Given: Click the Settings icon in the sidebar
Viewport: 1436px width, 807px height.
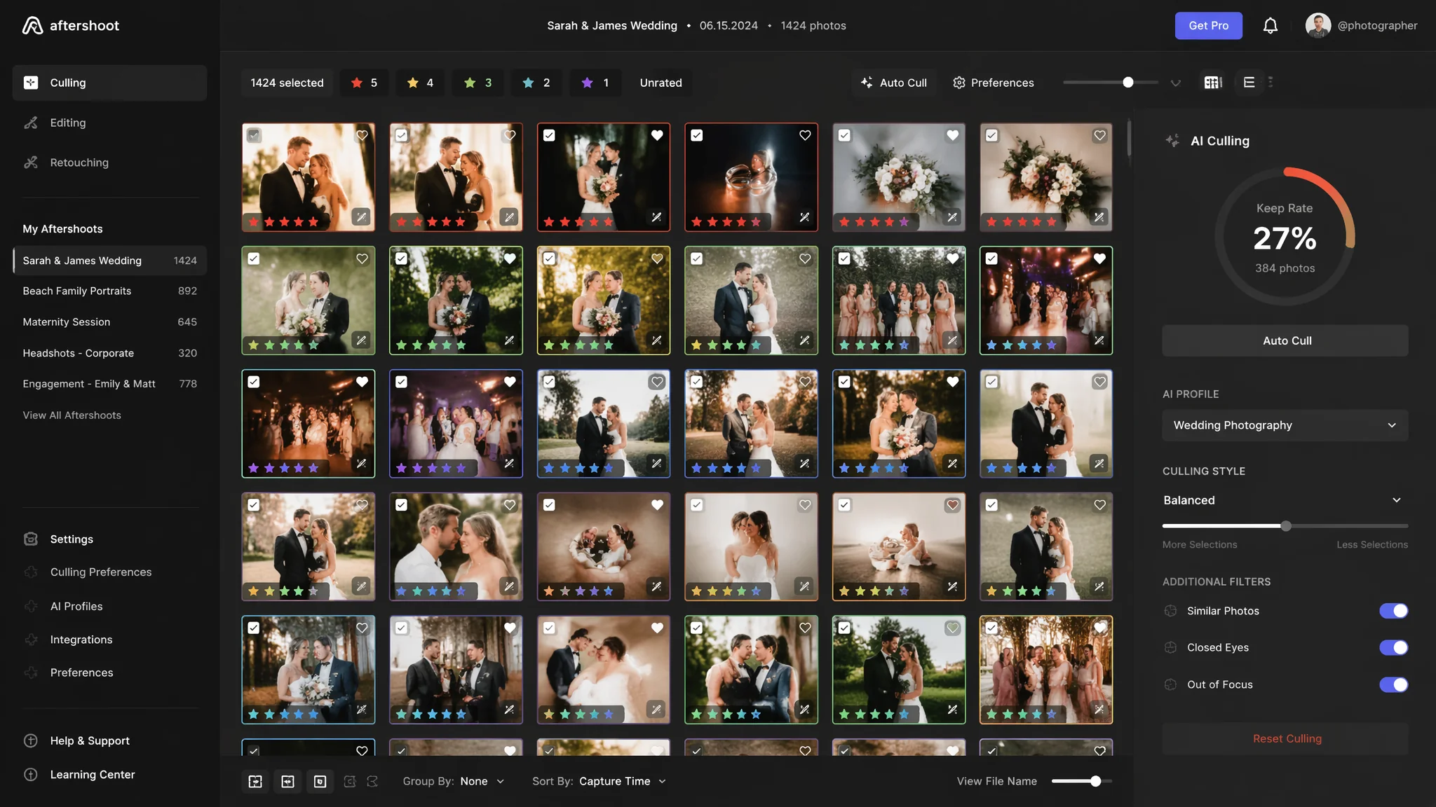Looking at the screenshot, I should [31, 539].
